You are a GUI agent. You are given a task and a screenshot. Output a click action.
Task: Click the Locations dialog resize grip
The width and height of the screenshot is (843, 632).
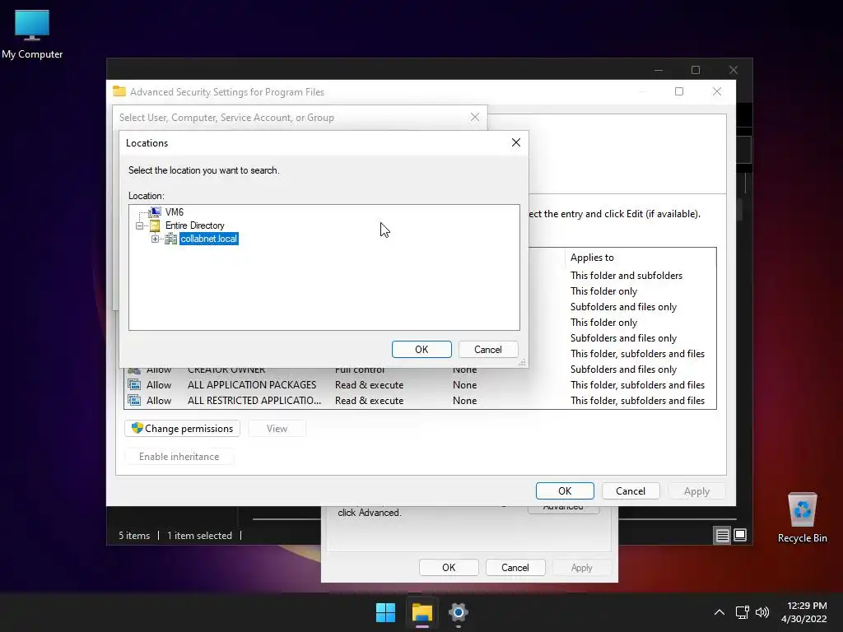tap(522, 363)
